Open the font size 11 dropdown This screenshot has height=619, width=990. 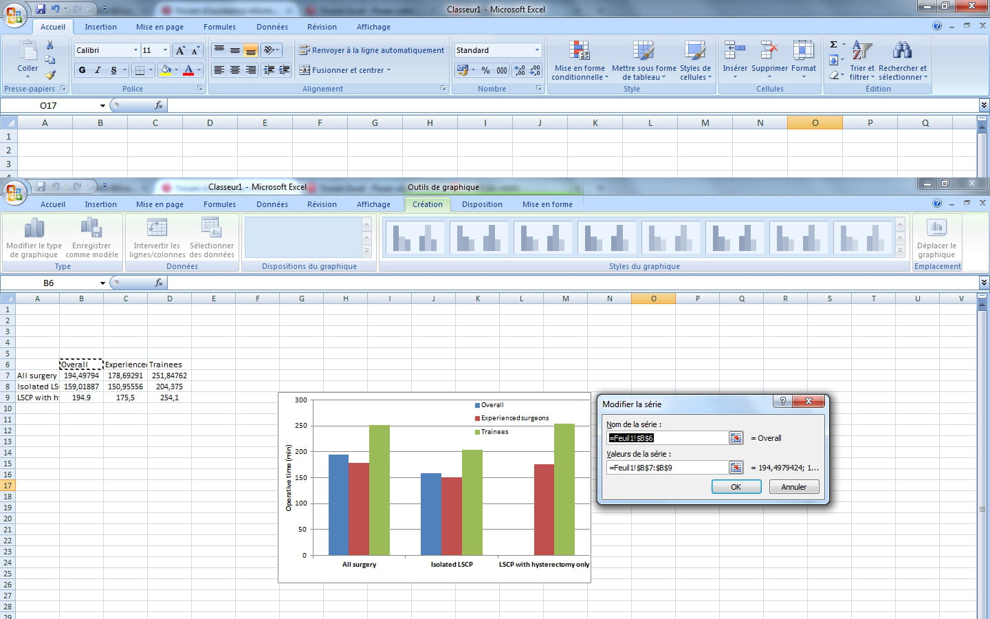click(x=165, y=50)
